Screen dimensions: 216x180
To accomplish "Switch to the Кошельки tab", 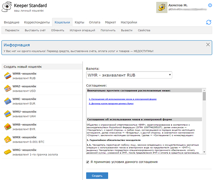I will (x=62, y=22).
